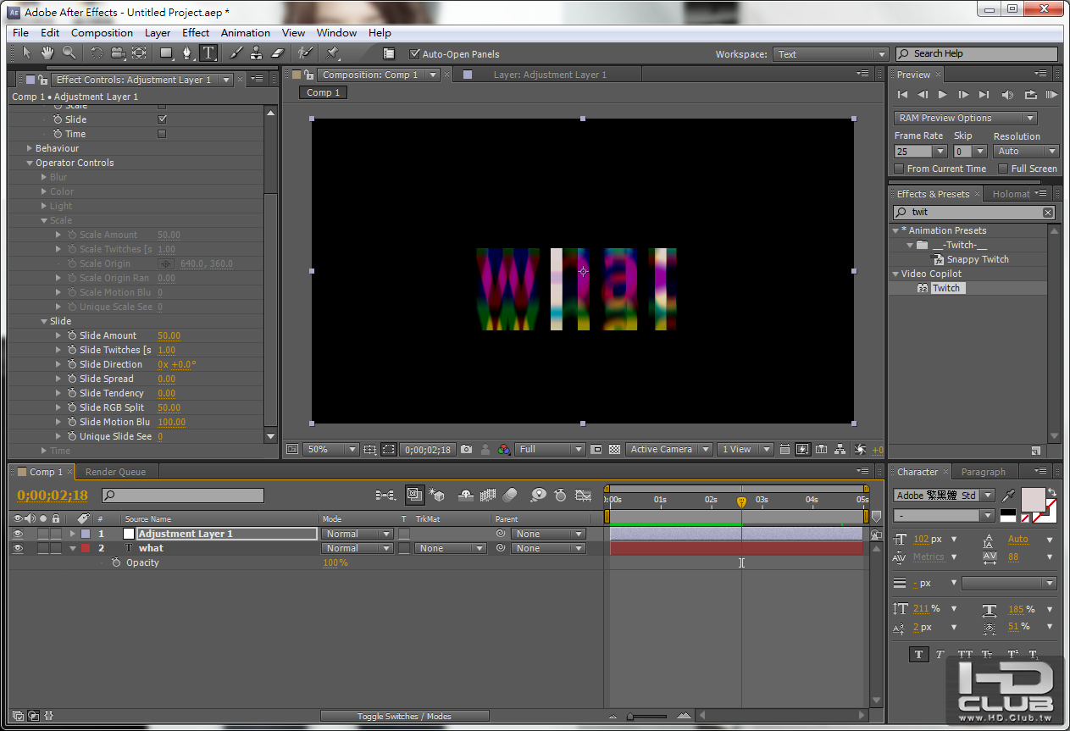This screenshot has height=731, width=1070.
Task: Jump to first frame in Preview panel
Action: click(902, 95)
